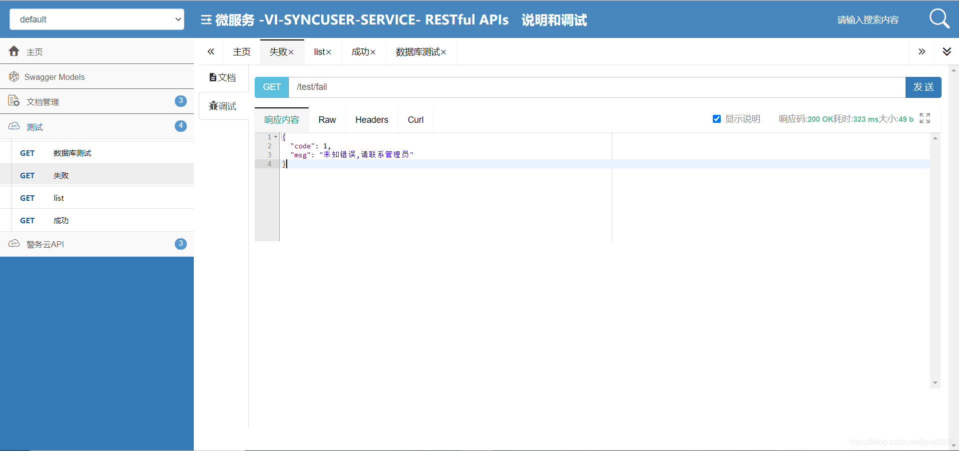Click the /test/fail URL input field
This screenshot has width=959, height=451.
pyautogui.click(x=597, y=87)
